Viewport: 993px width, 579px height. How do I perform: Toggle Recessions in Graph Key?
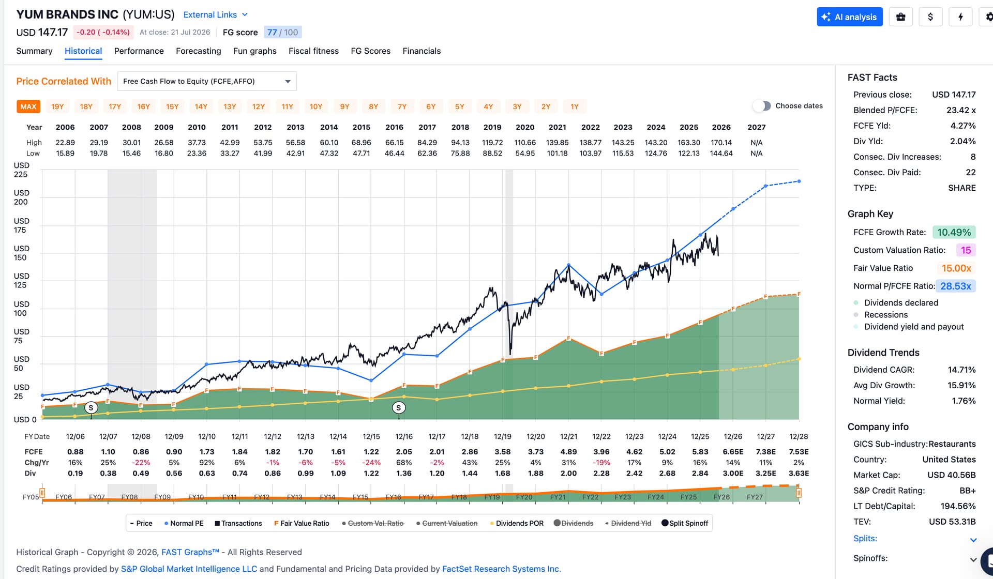pyautogui.click(x=880, y=315)
